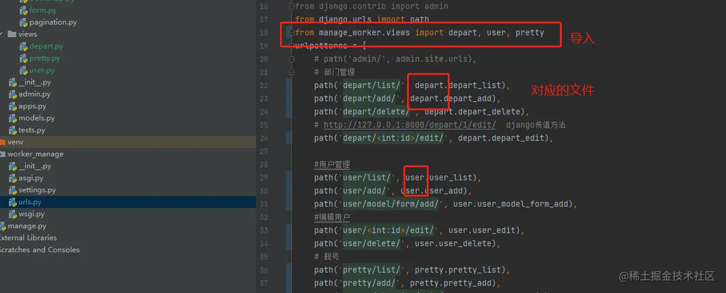Collapse the import block fold marker on line 16
The image size is (726, 293).
(292, 7)
